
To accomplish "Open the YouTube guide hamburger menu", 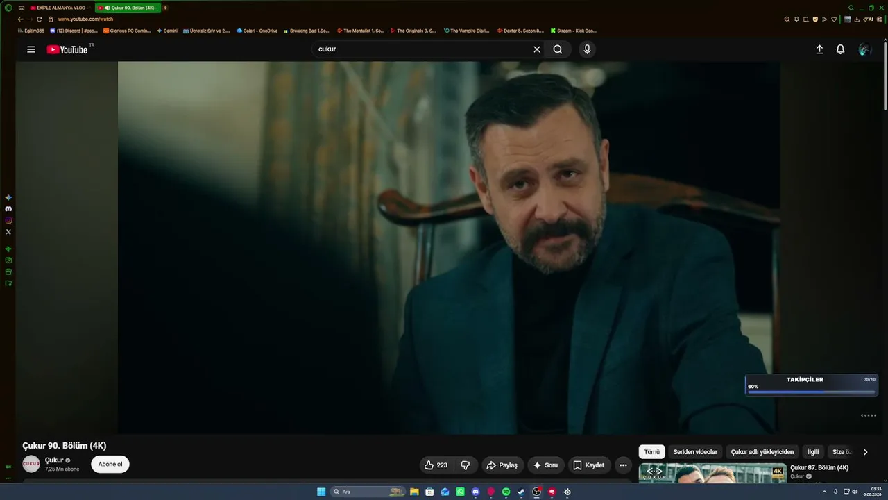I will 31,49.
